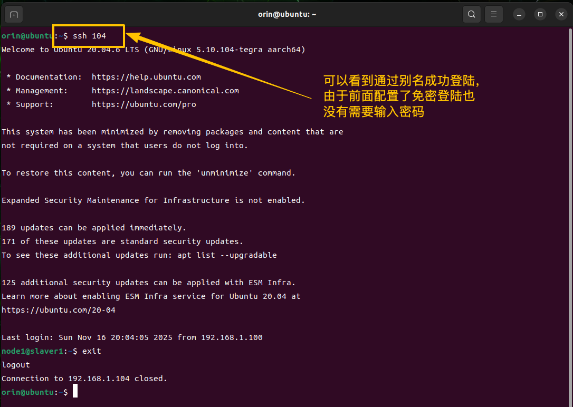Click the '* Management:' label
Image resolution: width=573 pixels, height=407 pixels.
[x=37, y=91]
